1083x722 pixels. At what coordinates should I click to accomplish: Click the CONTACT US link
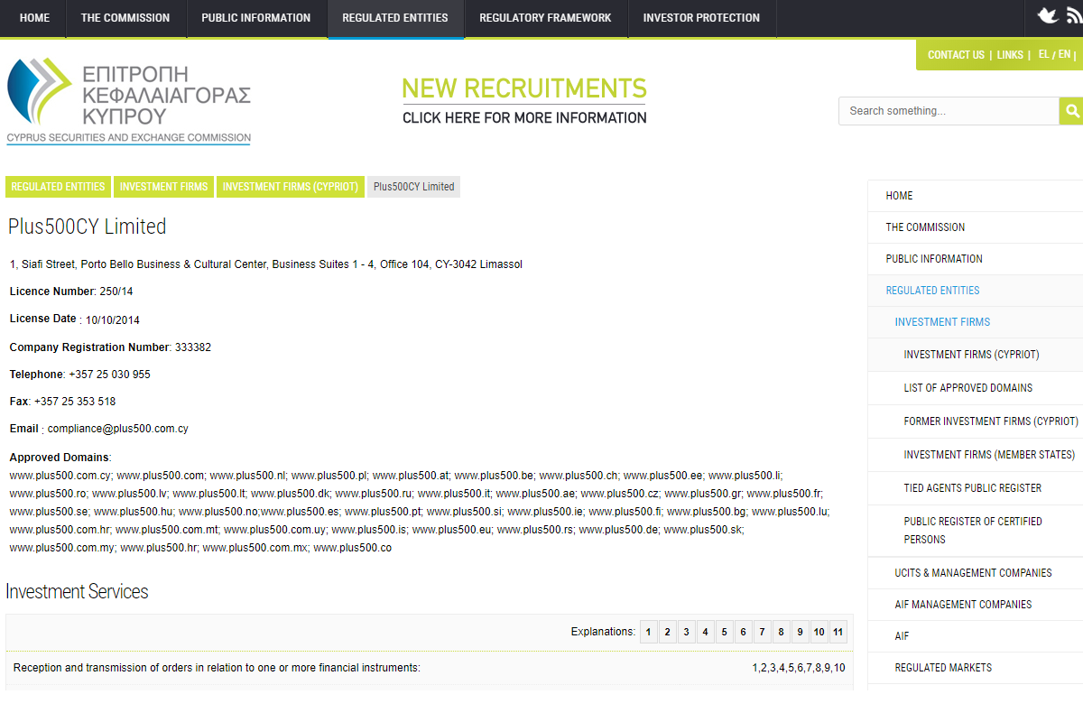(x=956, y=55)
